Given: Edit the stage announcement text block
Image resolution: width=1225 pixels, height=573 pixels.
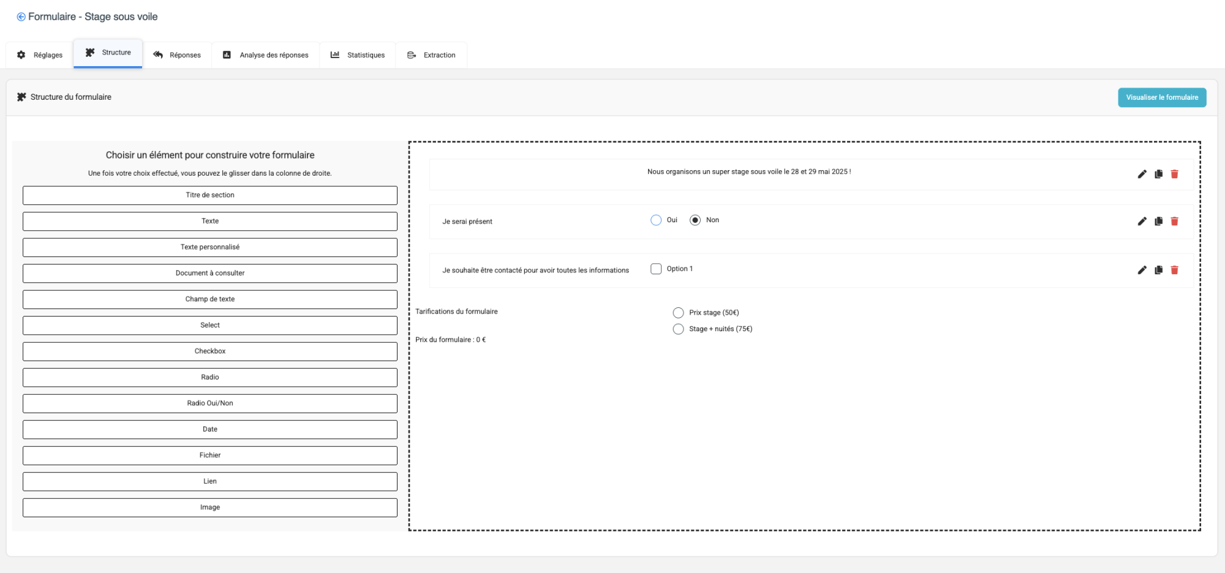Looking at the screenshot, I should tap(1142, 174).
